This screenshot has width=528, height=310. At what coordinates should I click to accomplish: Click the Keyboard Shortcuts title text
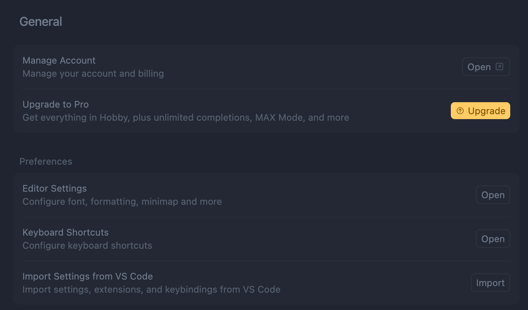pyautogui.click(x=66, y=232)
